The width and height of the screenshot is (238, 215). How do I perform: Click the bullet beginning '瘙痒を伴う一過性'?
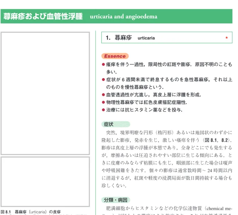167,68
